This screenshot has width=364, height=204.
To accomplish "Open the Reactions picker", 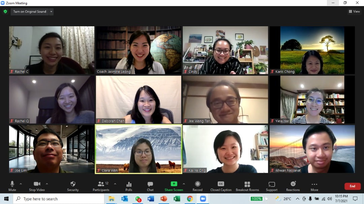I will coord(293,187).
